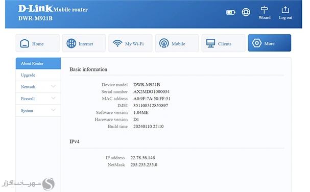Click the D-Link logo
Image resolution: width=310 pixels, height=192 pixels.
tap(36, 9)
